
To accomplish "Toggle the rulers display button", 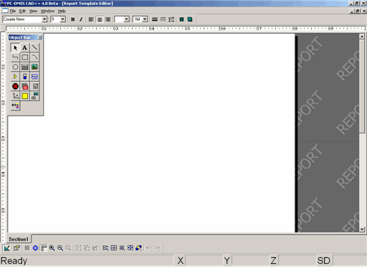I will 44,248.
